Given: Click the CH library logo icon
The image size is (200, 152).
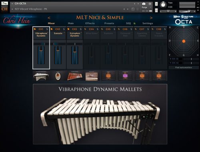Looking at the screenshot, I should pyautogui.click(x=4, y=9).
